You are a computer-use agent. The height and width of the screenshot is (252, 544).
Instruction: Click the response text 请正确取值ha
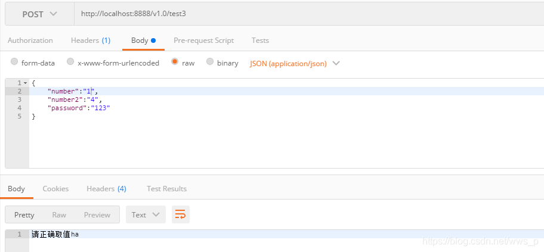coord(55,234)
